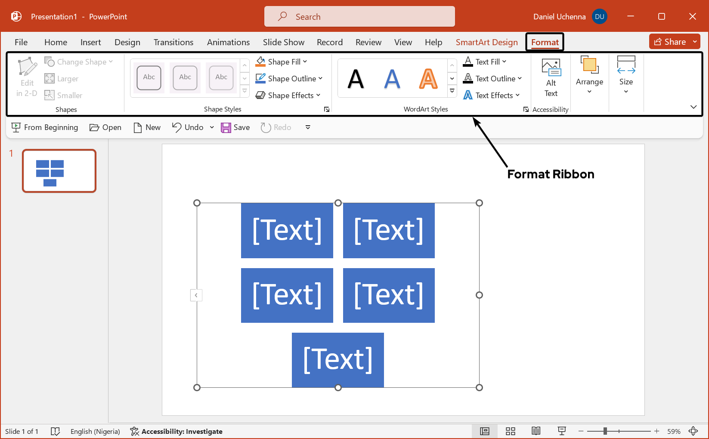
Task: Switch to Slide Sorter view
Action: tap(510, 431)
